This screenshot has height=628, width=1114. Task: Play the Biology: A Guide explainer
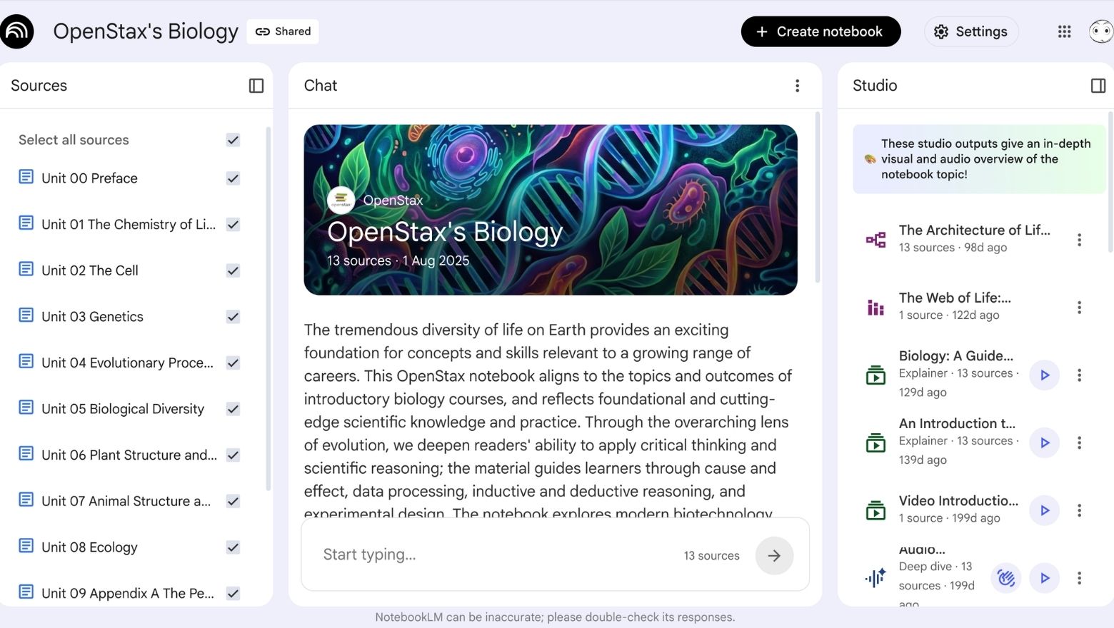click(x=1044, y=375)
